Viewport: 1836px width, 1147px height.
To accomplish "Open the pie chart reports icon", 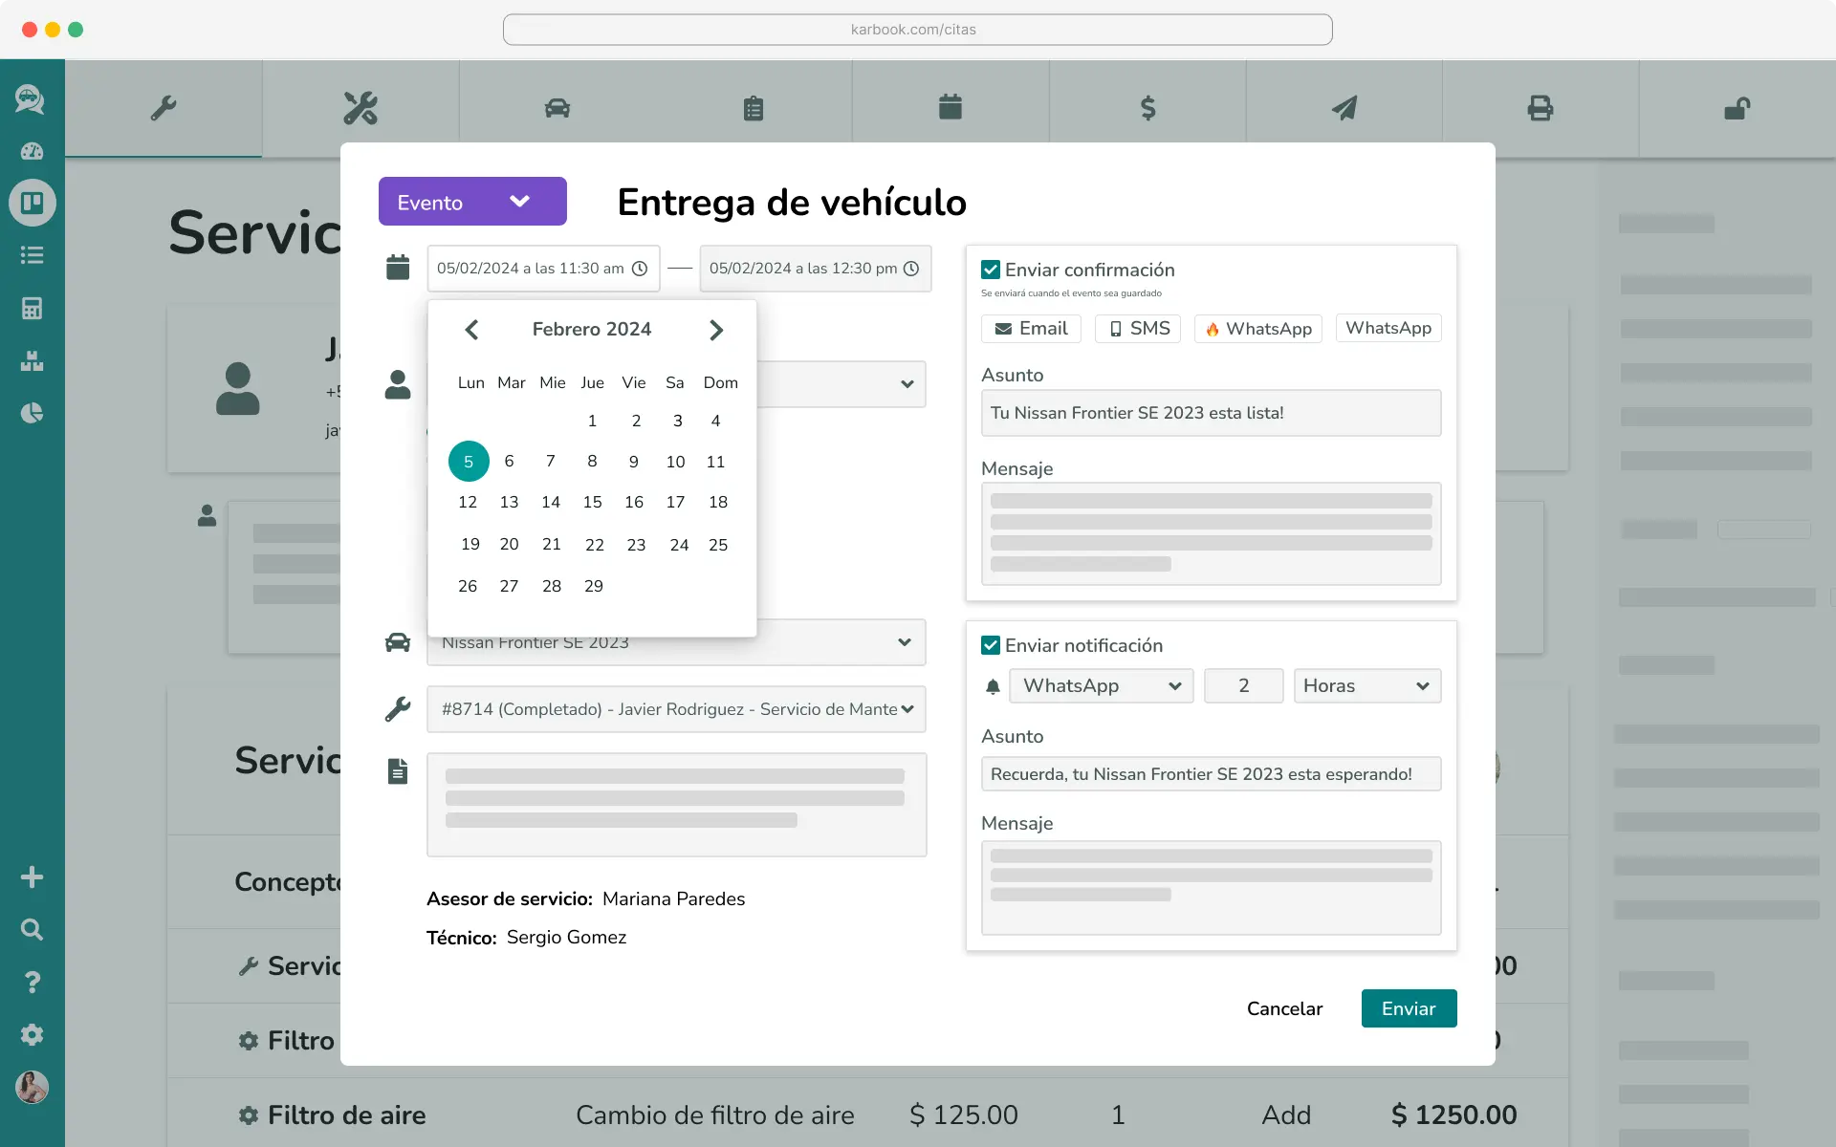I will (32, 413).
